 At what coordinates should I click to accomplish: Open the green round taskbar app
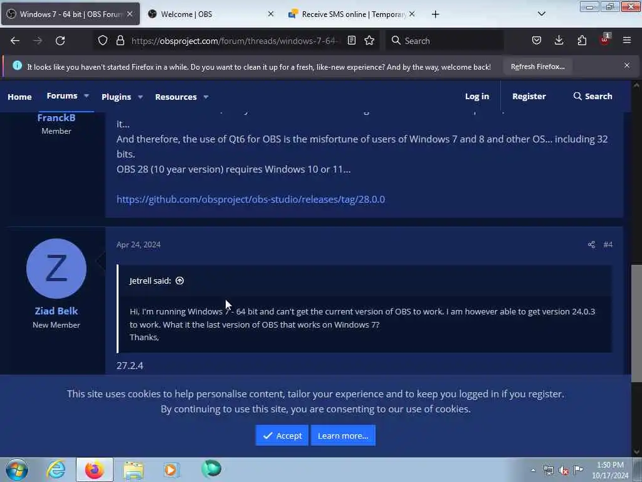(211, 469)
